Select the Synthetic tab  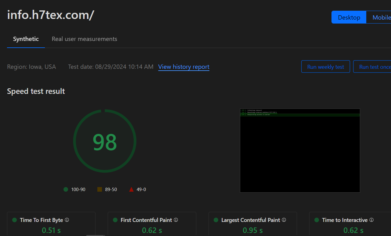coord(26,39)
